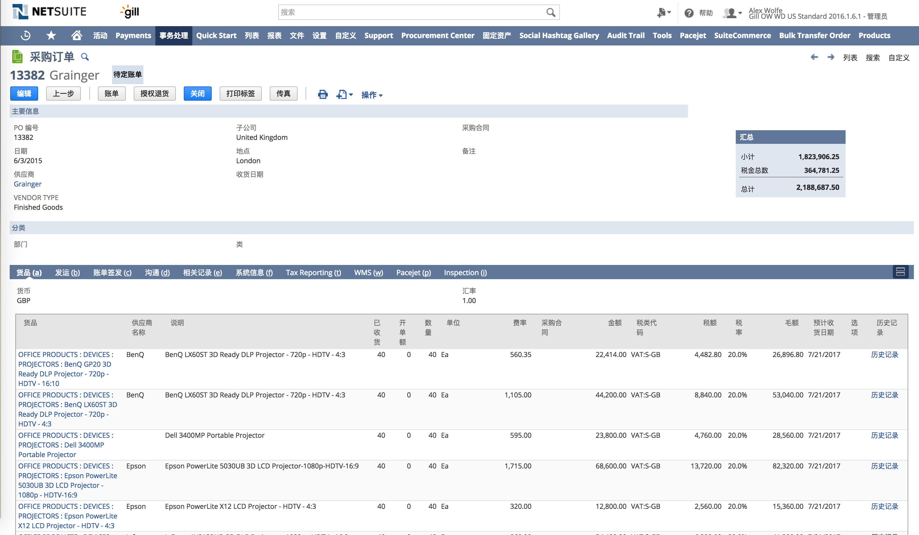Open the Grainger vendor link
Image resolution: width=919 pixels, height=535 pixels.
click(28, 184)
